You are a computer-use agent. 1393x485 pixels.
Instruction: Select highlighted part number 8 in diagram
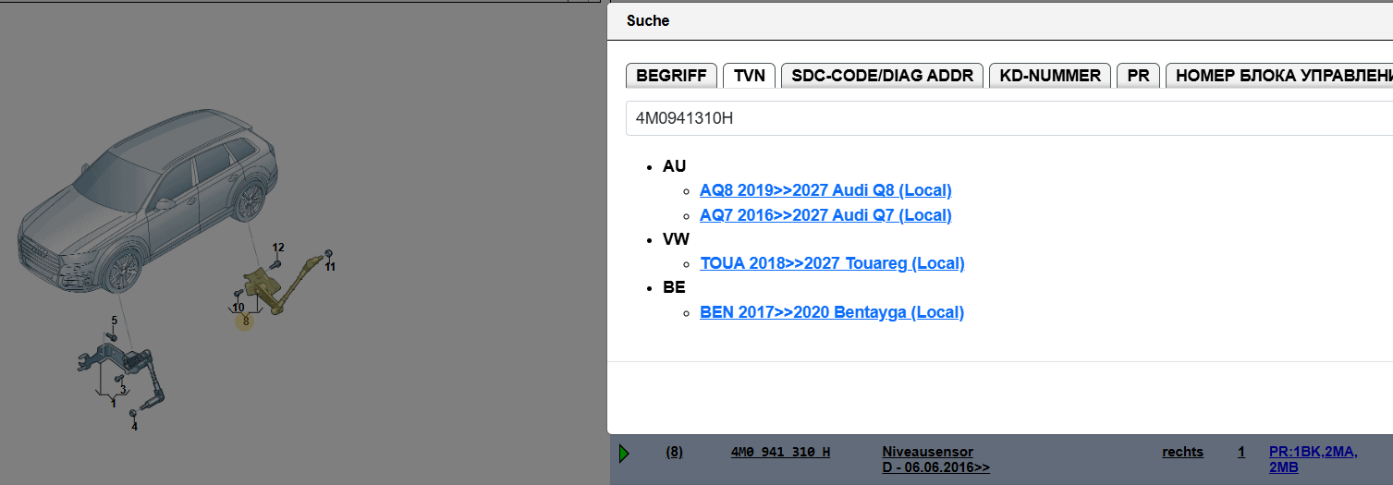(245, 321)
